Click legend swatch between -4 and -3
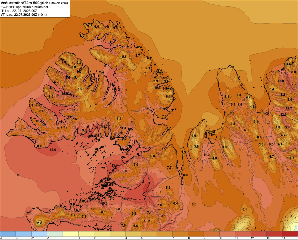This screenshot has width=298, height=240. (8, 234)
